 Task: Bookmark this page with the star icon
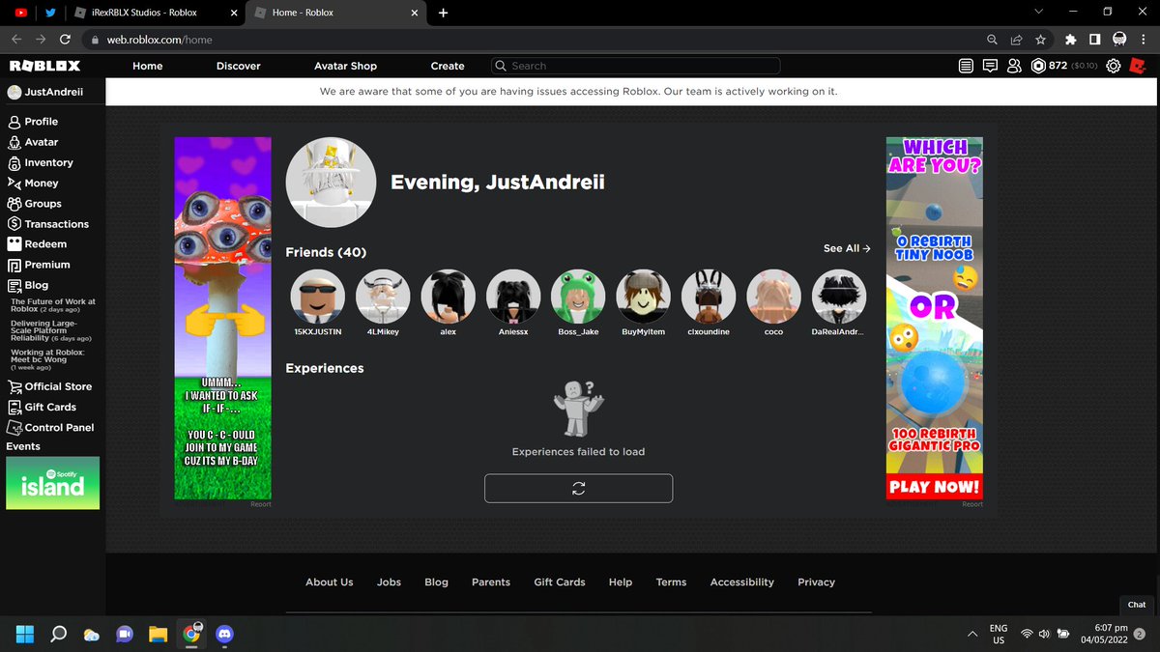(1040, 40)
